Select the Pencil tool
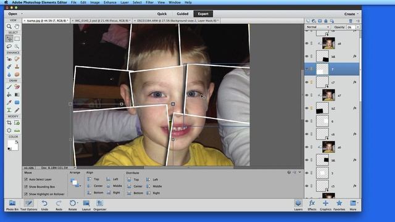The width and height of the screenshot is (395, 222). coord(17,110)
